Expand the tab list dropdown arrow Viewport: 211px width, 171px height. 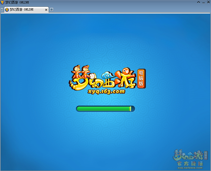(x=2, y=10)
